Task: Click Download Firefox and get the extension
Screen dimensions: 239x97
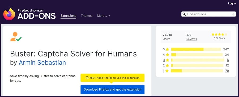Action: (x=113, y=90)
